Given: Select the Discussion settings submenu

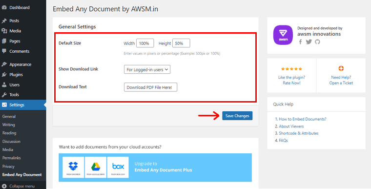Looking at the screenshot, I should (x=11, y=142).
